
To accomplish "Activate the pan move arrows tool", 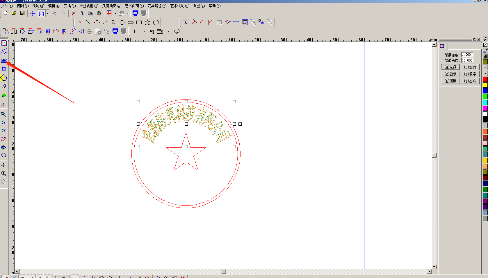I will pyautogui.click(x=3, y=165).
